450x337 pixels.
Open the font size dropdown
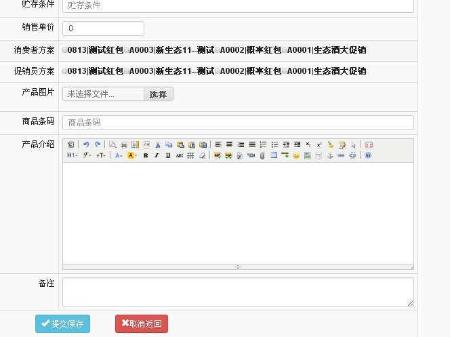[x=101, y=155]
